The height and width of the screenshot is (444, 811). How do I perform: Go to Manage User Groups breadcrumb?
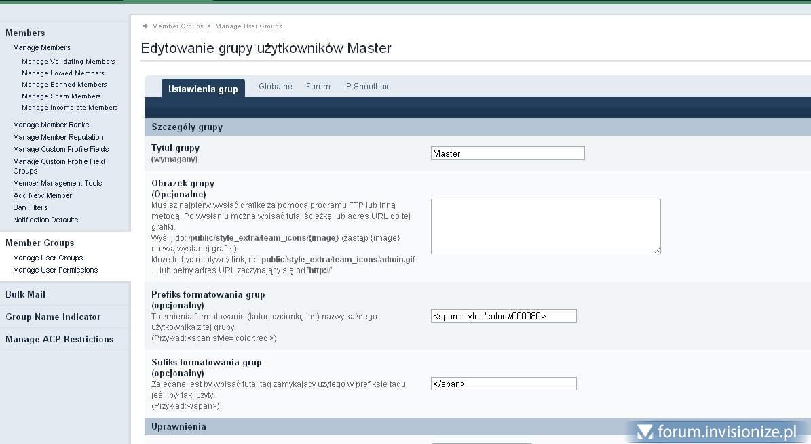click(x=248, y=26)
